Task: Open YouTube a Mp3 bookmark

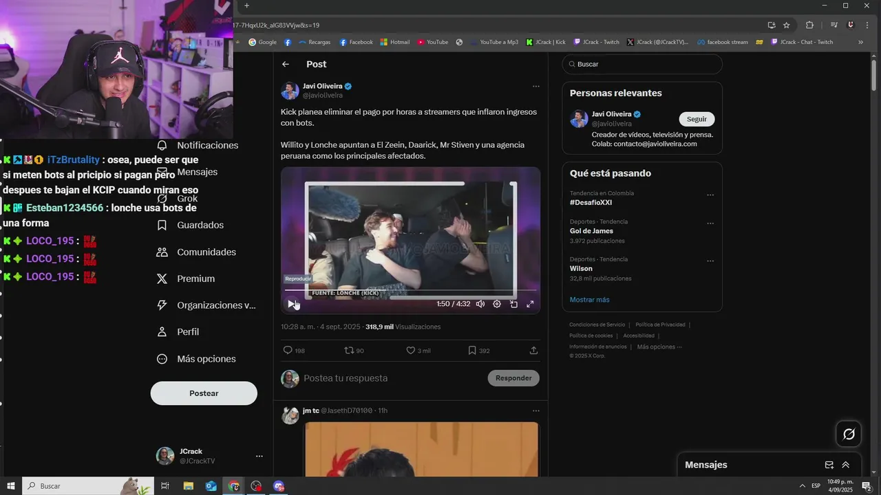Action: coord(493,42)
